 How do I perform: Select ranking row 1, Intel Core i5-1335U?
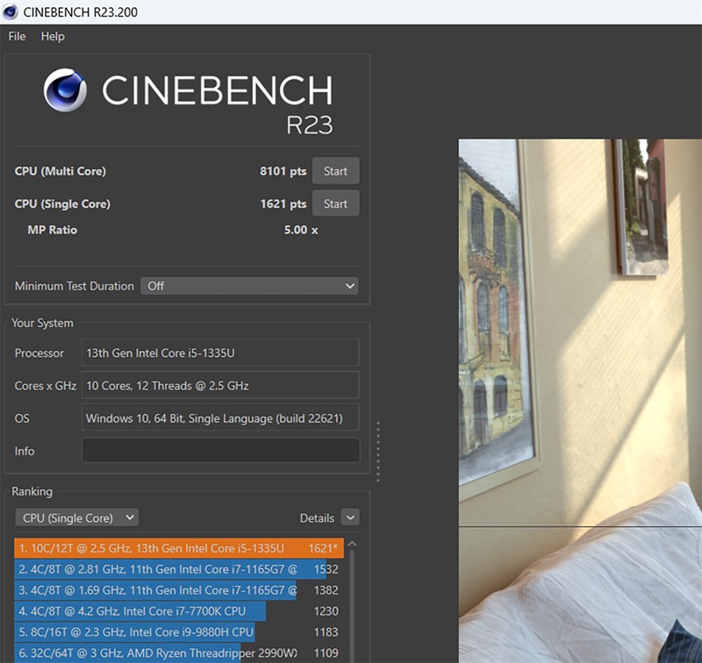point(179,548)
